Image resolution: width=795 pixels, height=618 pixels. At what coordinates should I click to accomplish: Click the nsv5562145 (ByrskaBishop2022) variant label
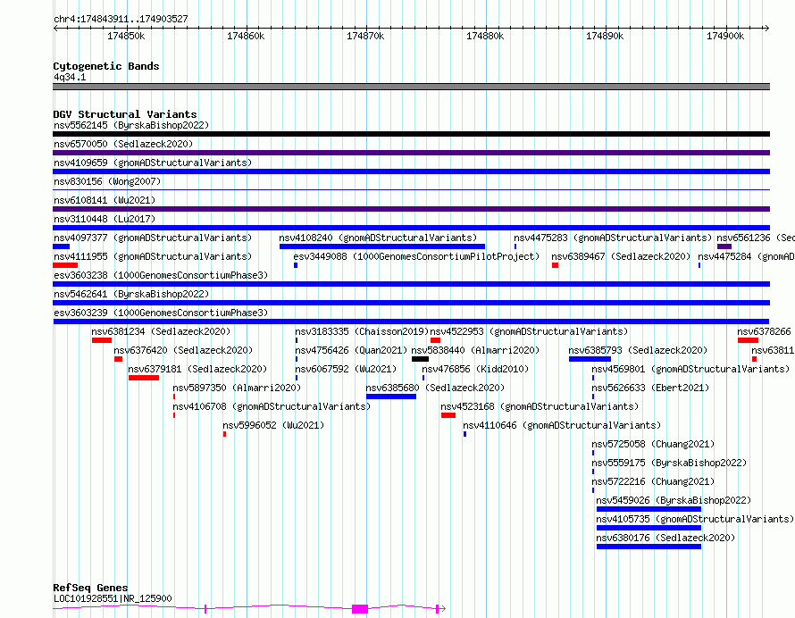(x=131, y=125)
